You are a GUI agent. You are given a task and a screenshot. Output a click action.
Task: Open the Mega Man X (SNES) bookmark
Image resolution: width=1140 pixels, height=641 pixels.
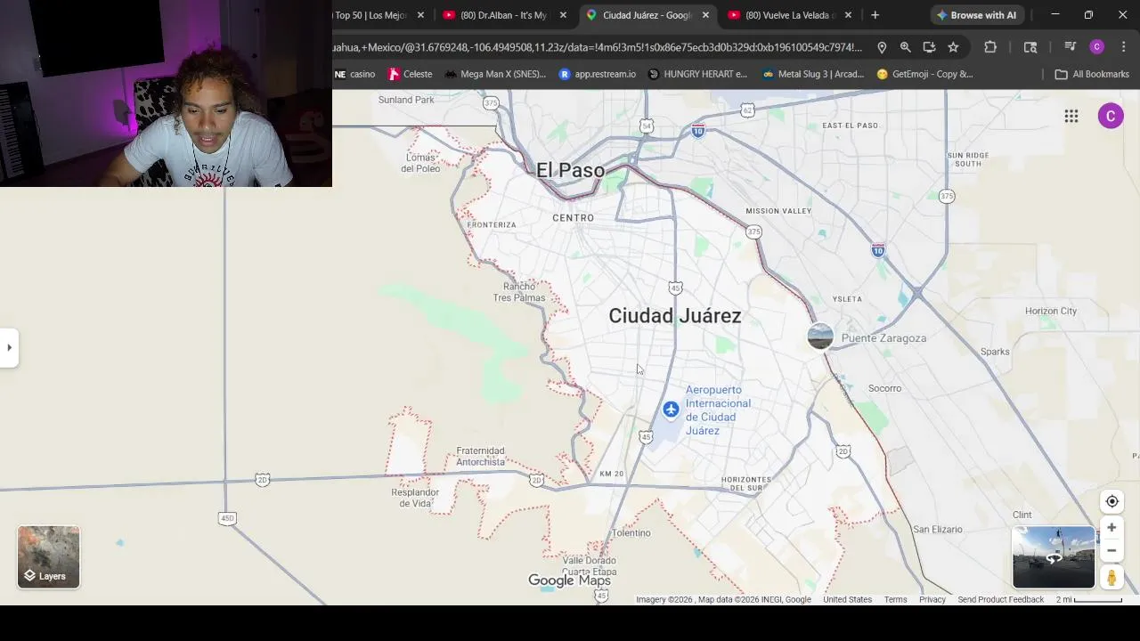pos(495,74)
